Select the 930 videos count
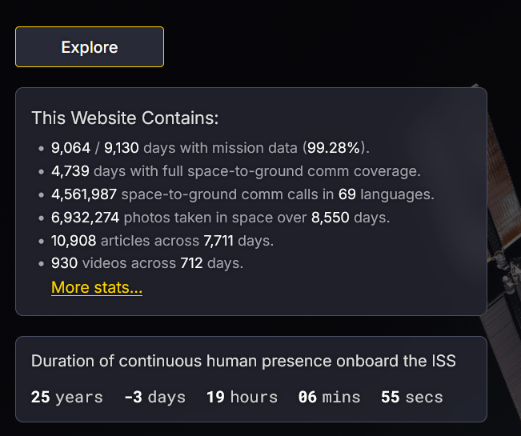 (x=63, y=263)
